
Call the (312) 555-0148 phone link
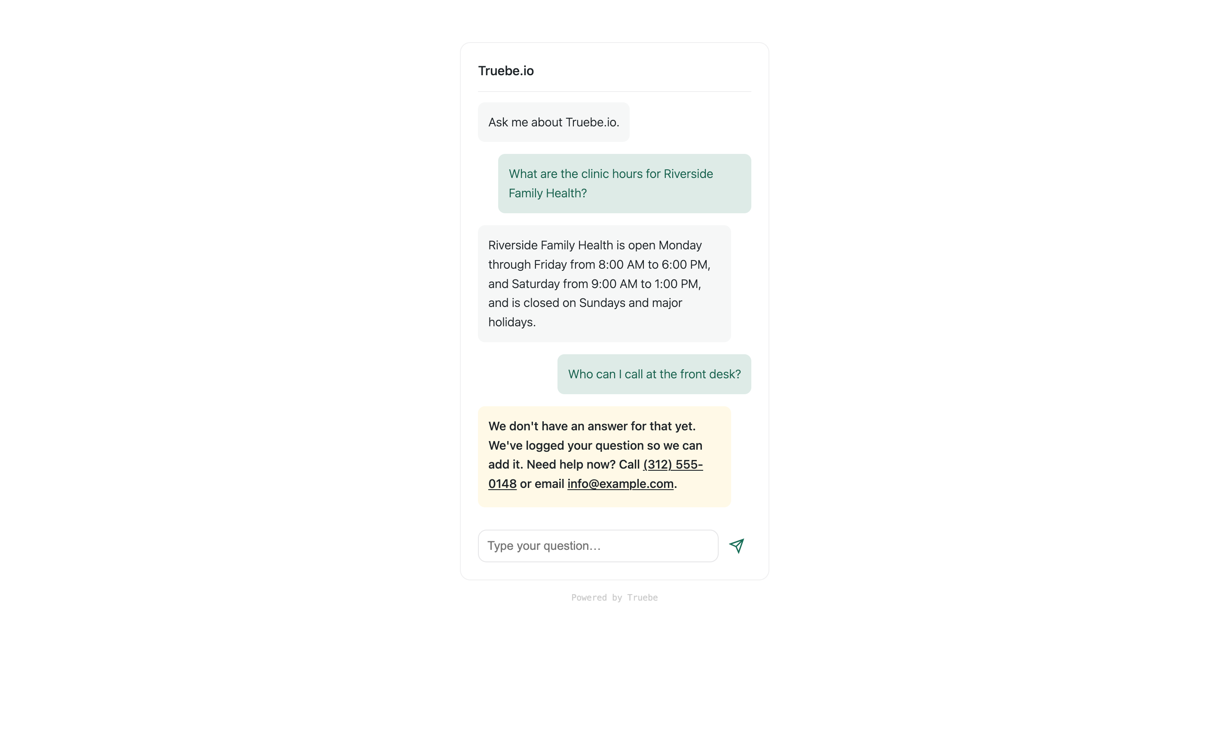[x=673, y=465]
